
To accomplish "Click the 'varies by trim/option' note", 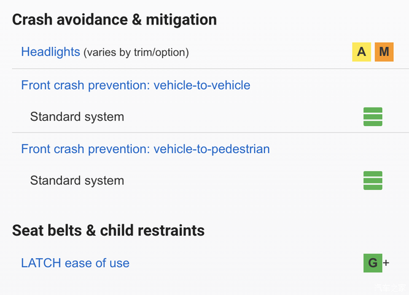I will pyautogui.click(x=136, y=52).
